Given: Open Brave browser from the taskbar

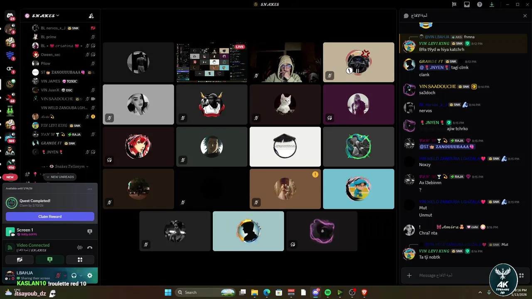Looking at the screenshot, I should tap(364, 292).
